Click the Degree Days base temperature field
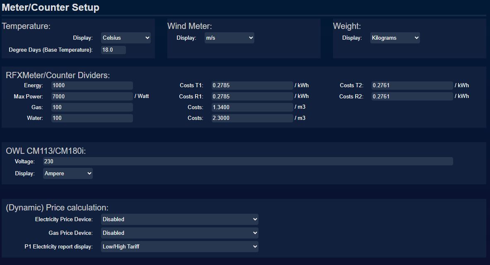Screen dimensions: 490x265 click(113, 50)
